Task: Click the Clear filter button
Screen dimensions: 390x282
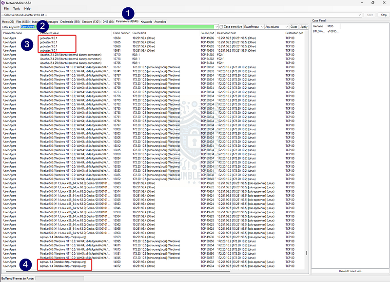Action: [294, 27]
